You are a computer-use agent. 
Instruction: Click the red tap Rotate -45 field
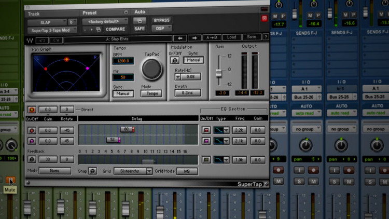point(67,131)
